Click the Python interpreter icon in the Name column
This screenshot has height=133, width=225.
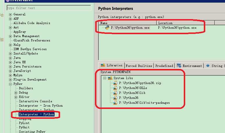(107, 28)
